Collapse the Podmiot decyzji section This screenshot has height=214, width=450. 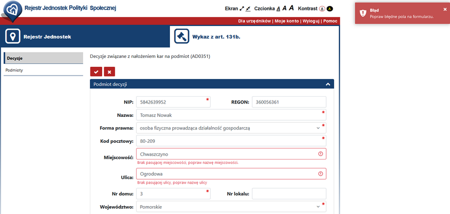point(328,84)
